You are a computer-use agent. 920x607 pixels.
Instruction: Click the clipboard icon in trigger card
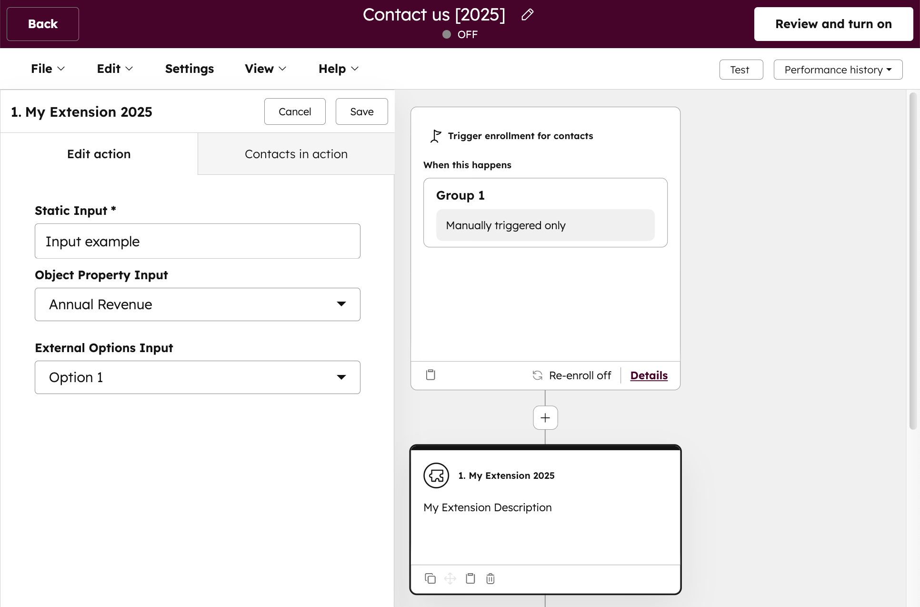click(430, 375)
